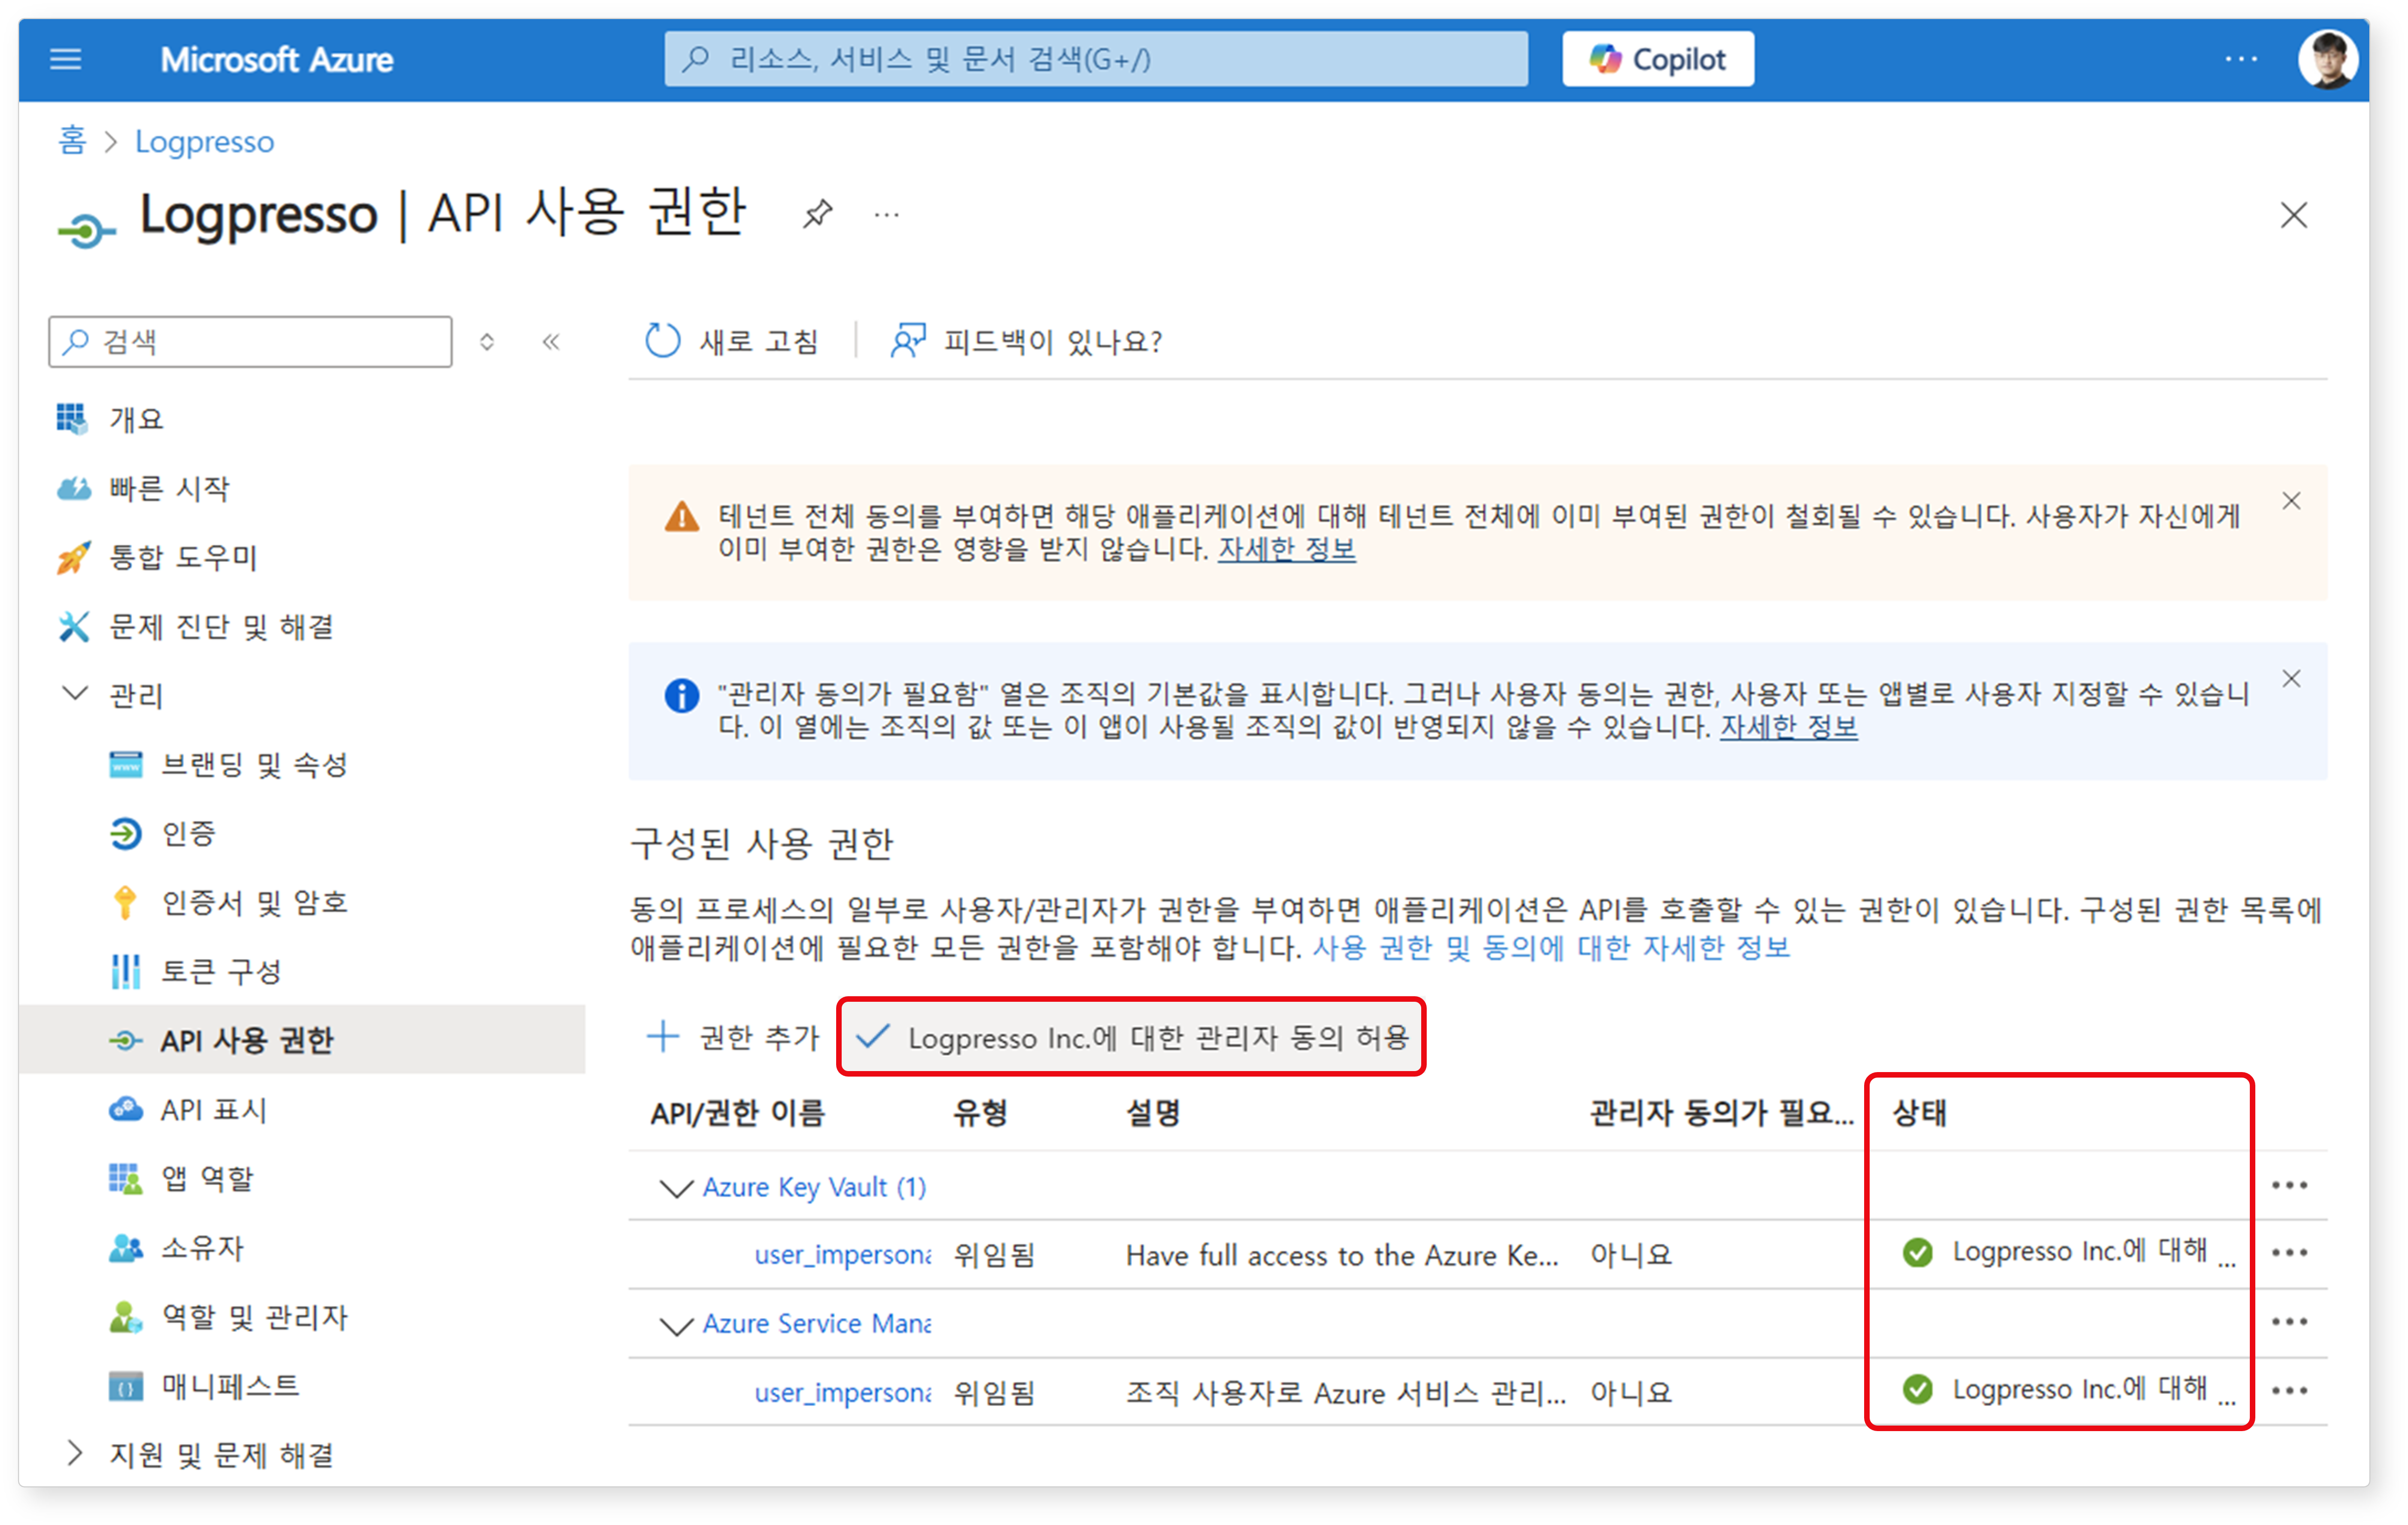Open more options for Azure Key Vault group
The width and height of the screenshot is (2408, 1525).
point(2289,1186)
